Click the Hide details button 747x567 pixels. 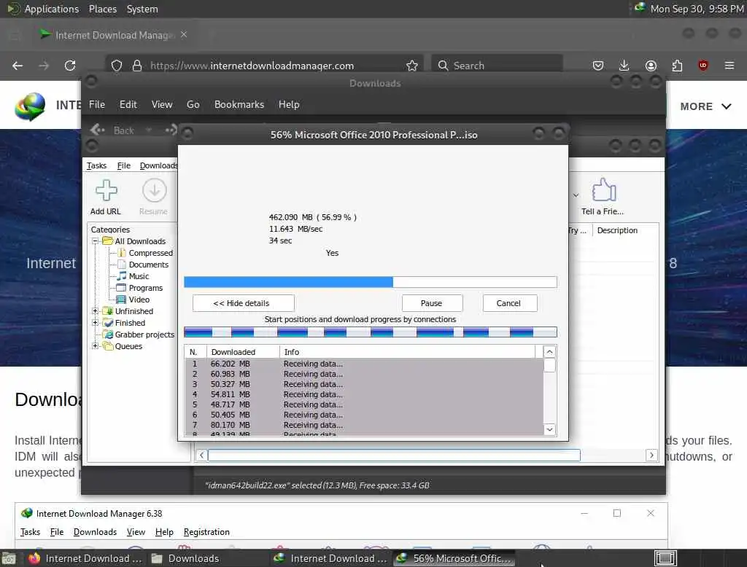(244, 303)
